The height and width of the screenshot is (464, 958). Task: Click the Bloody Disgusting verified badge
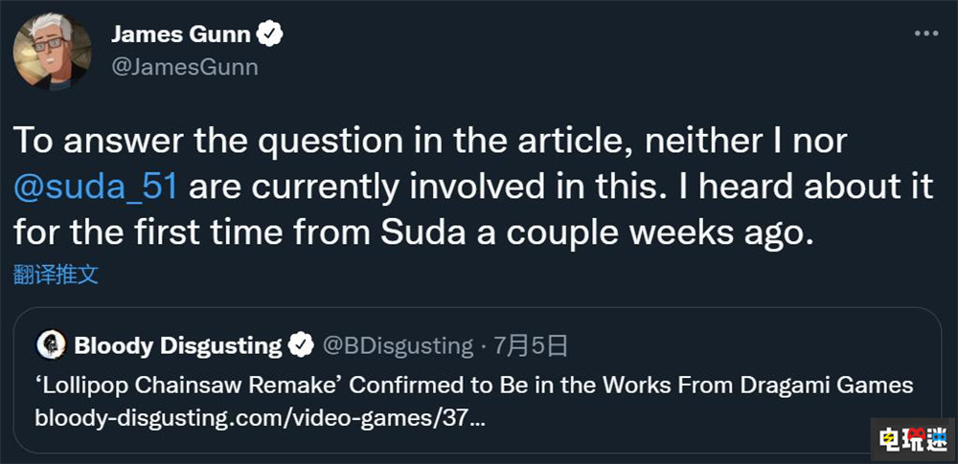tap(302, 344)
